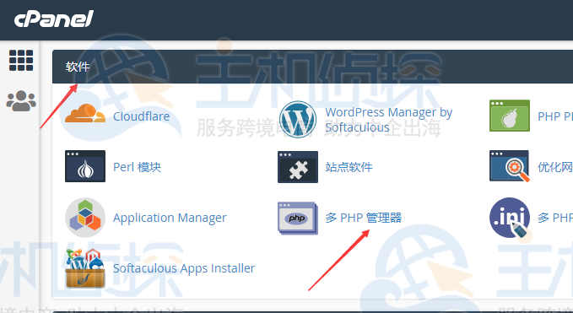Viewport: 573px width, 313px height.
Task: Click the Perl 模块 onion icon
Action: (x=85, y=166)
